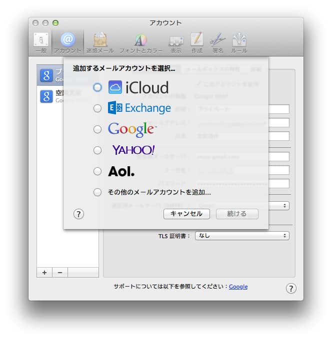The width and height of the screenshot is (332, 340).
Task: Pick the Yahoo! account radio option
Action: (97, 150)
